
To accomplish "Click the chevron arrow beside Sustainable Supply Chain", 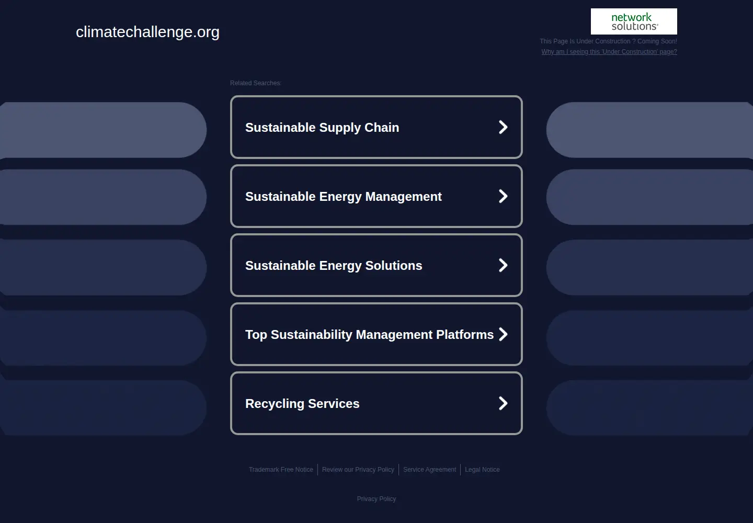I will point(503,127).
